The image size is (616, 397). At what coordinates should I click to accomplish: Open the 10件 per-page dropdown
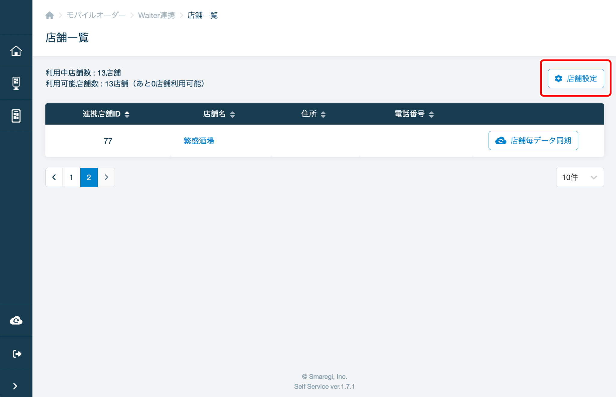(x=580, y=177)
